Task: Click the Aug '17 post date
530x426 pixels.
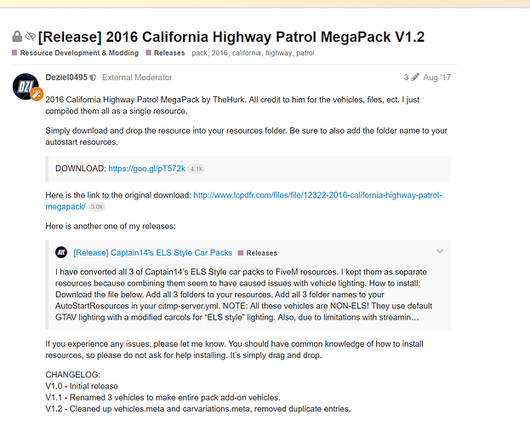Action: click(436, 78)
